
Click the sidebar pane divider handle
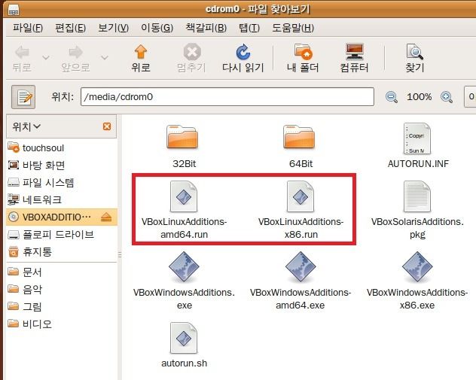pyautogui.click(x=120, y=254)
